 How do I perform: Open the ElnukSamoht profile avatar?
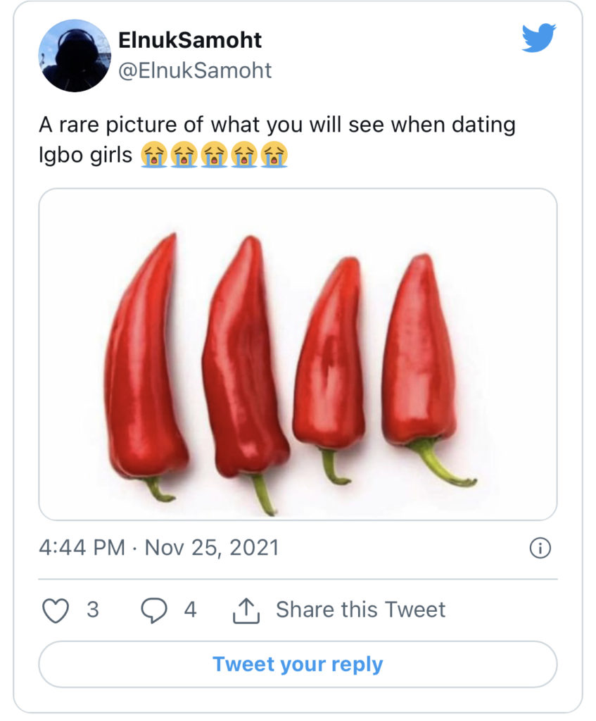(x=74, y=56)
